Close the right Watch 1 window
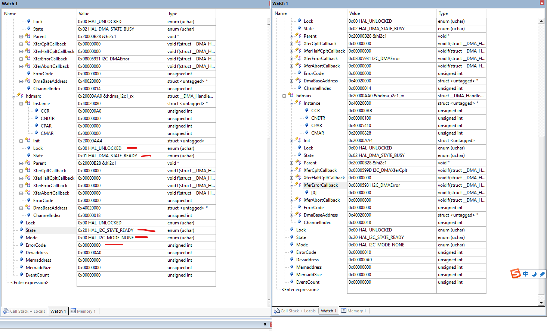 pyautogui.click(x=542, y=3)
